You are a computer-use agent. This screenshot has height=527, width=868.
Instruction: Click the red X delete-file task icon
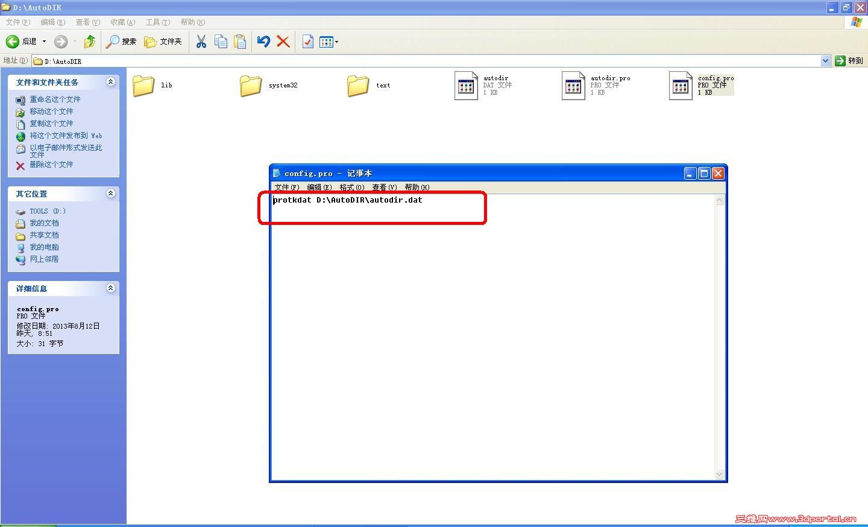click(x=20, y=165)
